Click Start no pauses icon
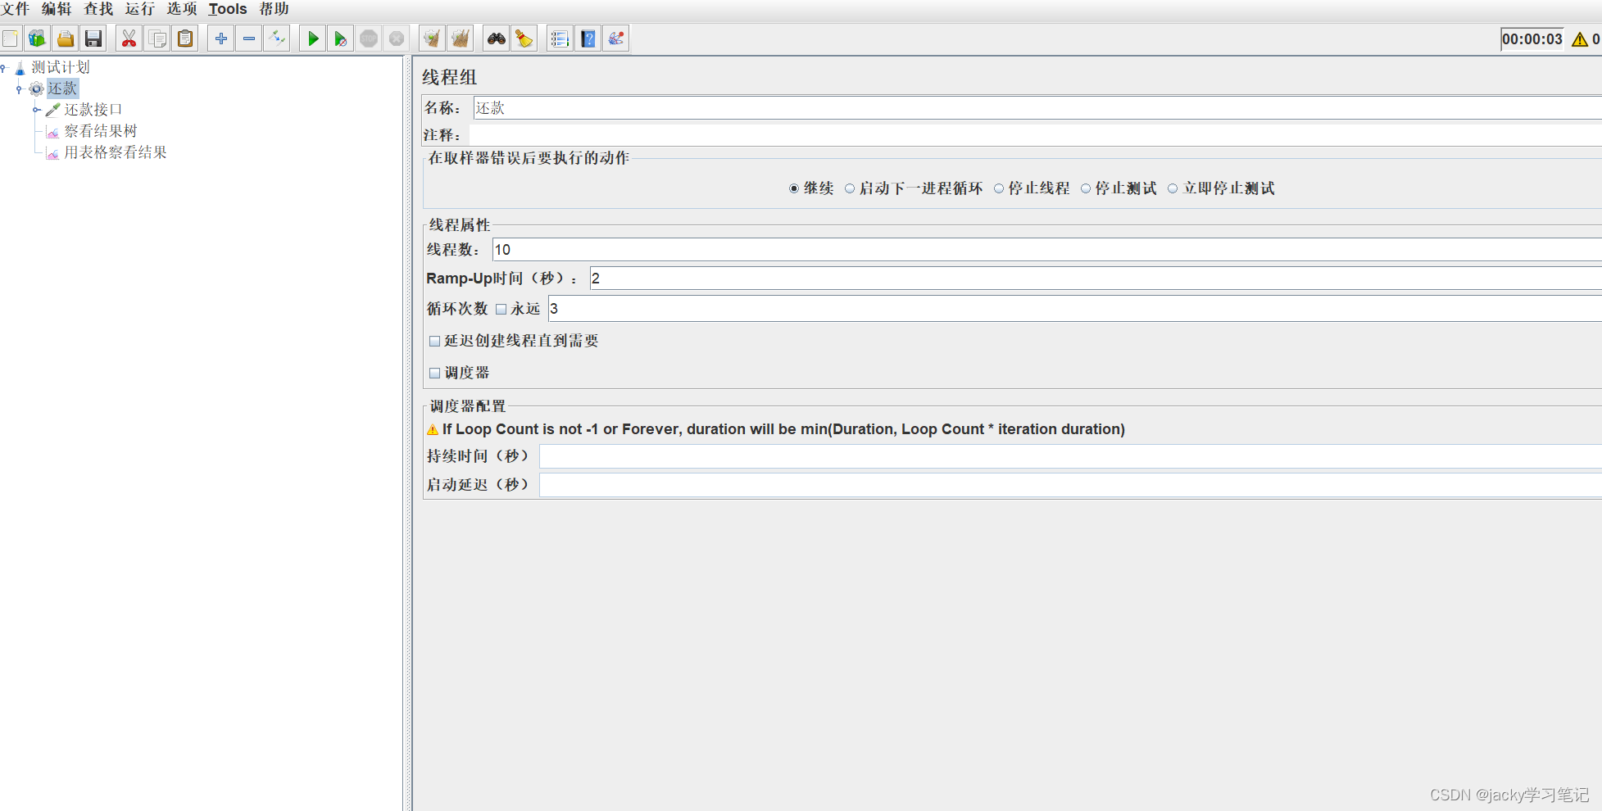1602x811 pixels. pyautogui.click(x=340, y=39)
